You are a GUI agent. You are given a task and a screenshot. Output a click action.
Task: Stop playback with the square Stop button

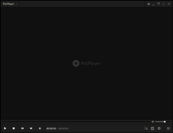pyautogui.click(x=13, y=128)
